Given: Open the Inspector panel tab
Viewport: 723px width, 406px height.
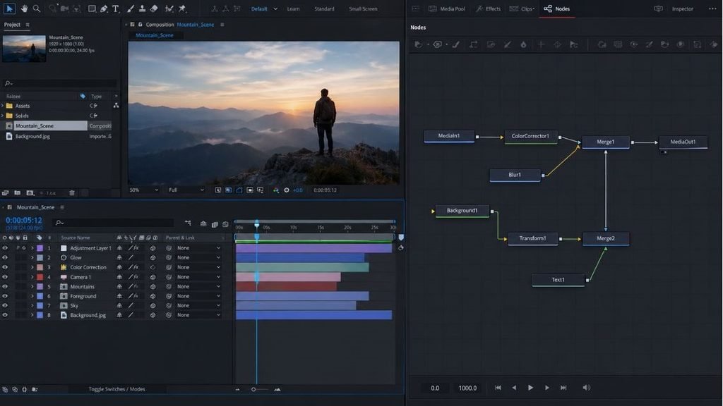Looking at the screenshot, I should [x=683, y=8].
